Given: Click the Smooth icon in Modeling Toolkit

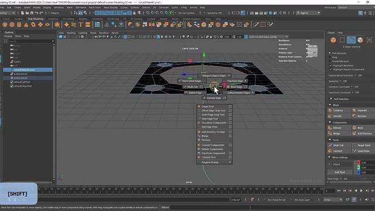Looking at the screenshot, I should tap(330, 116).
